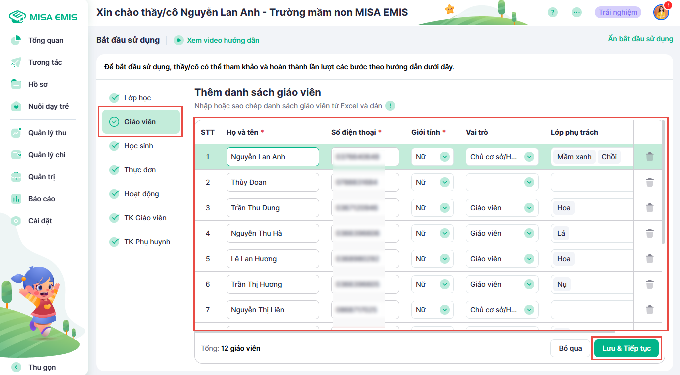The image size is (680, 375).
Task: Collapse sidebar with Thu gọn arrow
Action: coord(16,367)
